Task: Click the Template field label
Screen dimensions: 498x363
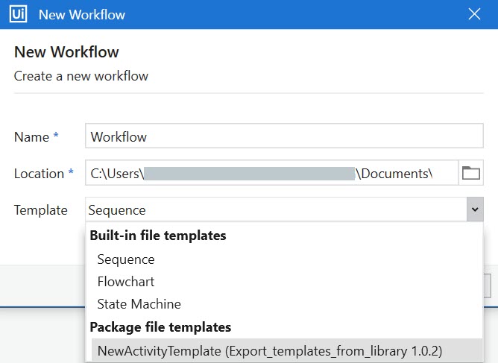Action: [x=40, y=210]
